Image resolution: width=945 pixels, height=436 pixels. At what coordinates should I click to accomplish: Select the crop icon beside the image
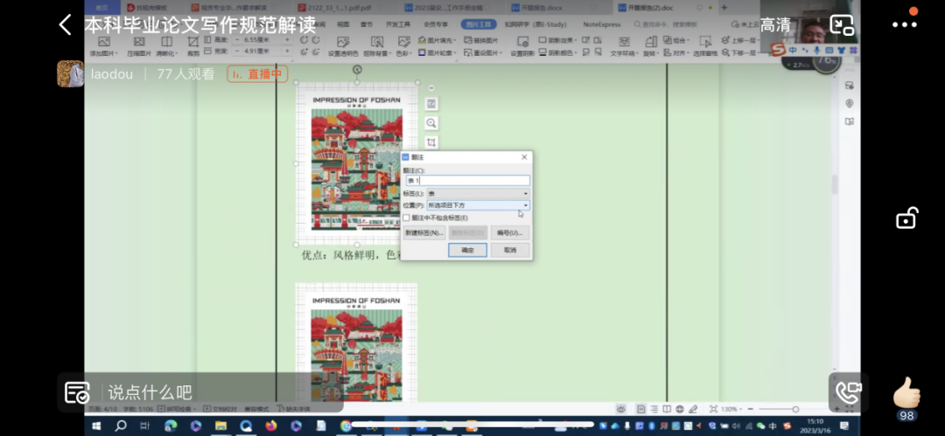coord(431,142)
